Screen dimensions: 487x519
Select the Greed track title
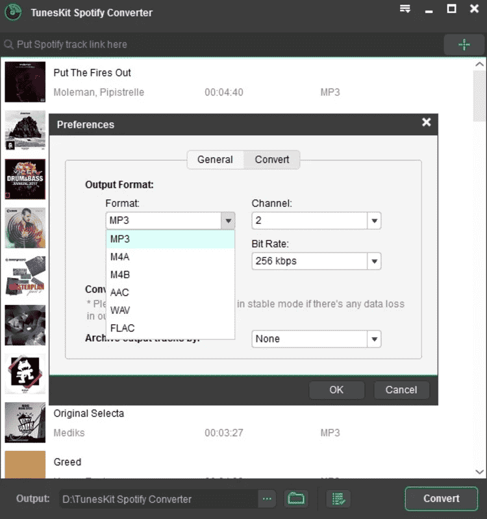[68, 462]
